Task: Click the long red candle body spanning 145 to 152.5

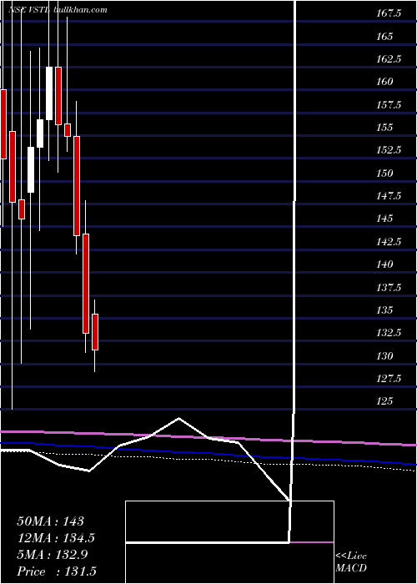Action: [x=77, y=186]
